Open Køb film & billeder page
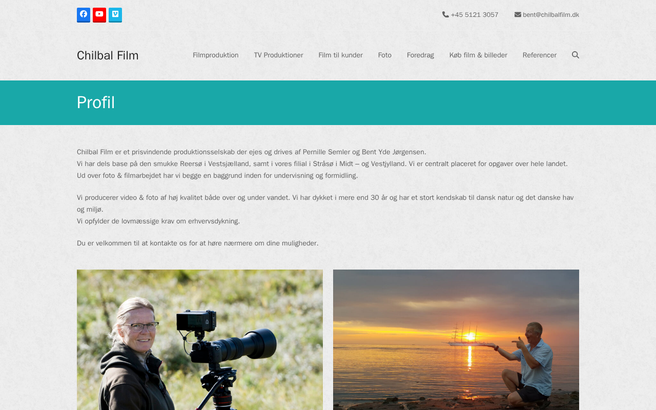 478,55
